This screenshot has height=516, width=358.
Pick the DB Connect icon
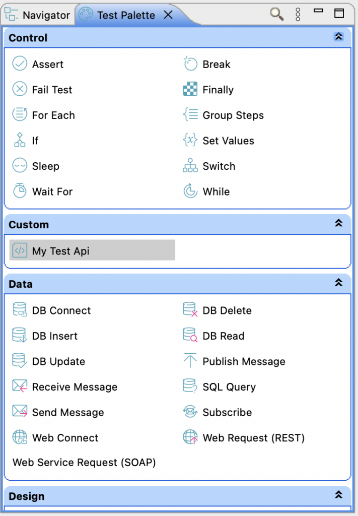click(x=20, y=310)
